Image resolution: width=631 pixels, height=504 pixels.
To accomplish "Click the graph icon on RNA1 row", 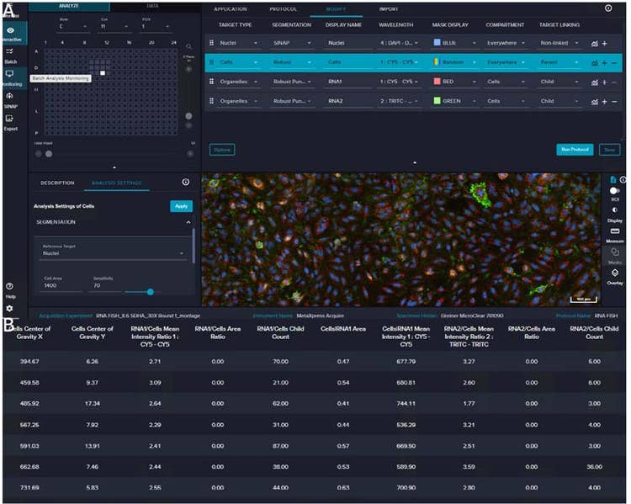I will 594,82.
